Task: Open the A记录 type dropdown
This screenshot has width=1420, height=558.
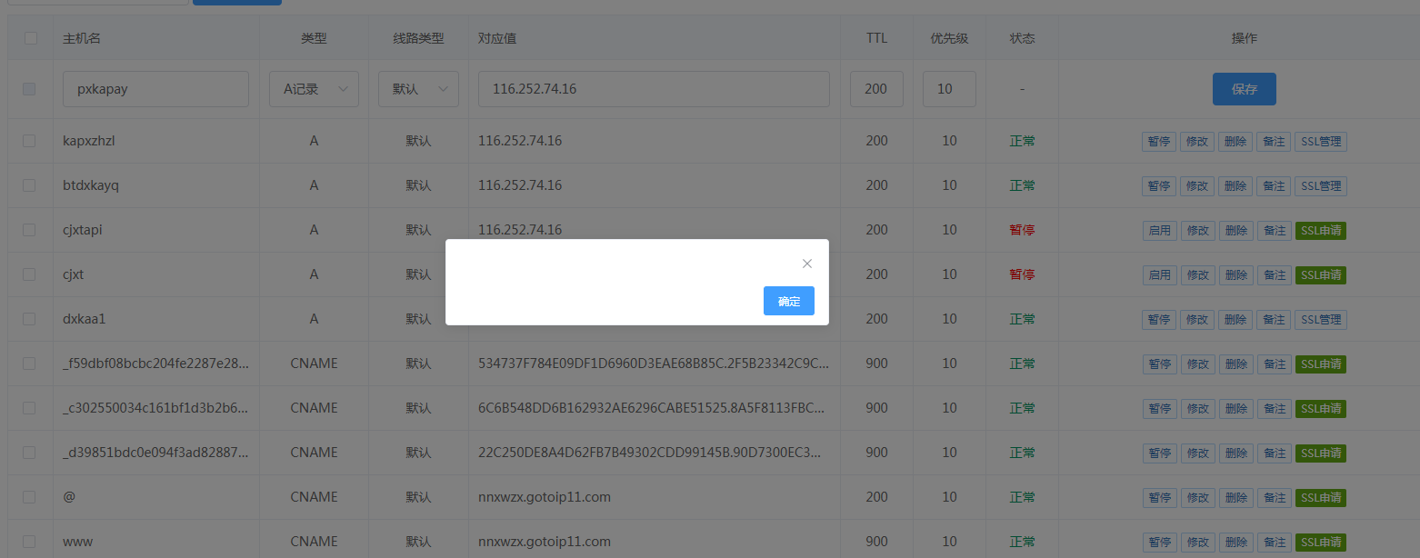Action: (x=314, y=89)
